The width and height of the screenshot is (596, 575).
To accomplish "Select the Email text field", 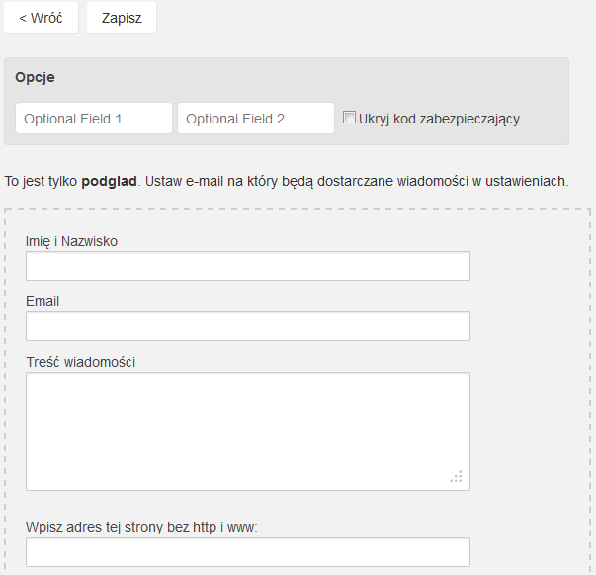I will (247, 327).
